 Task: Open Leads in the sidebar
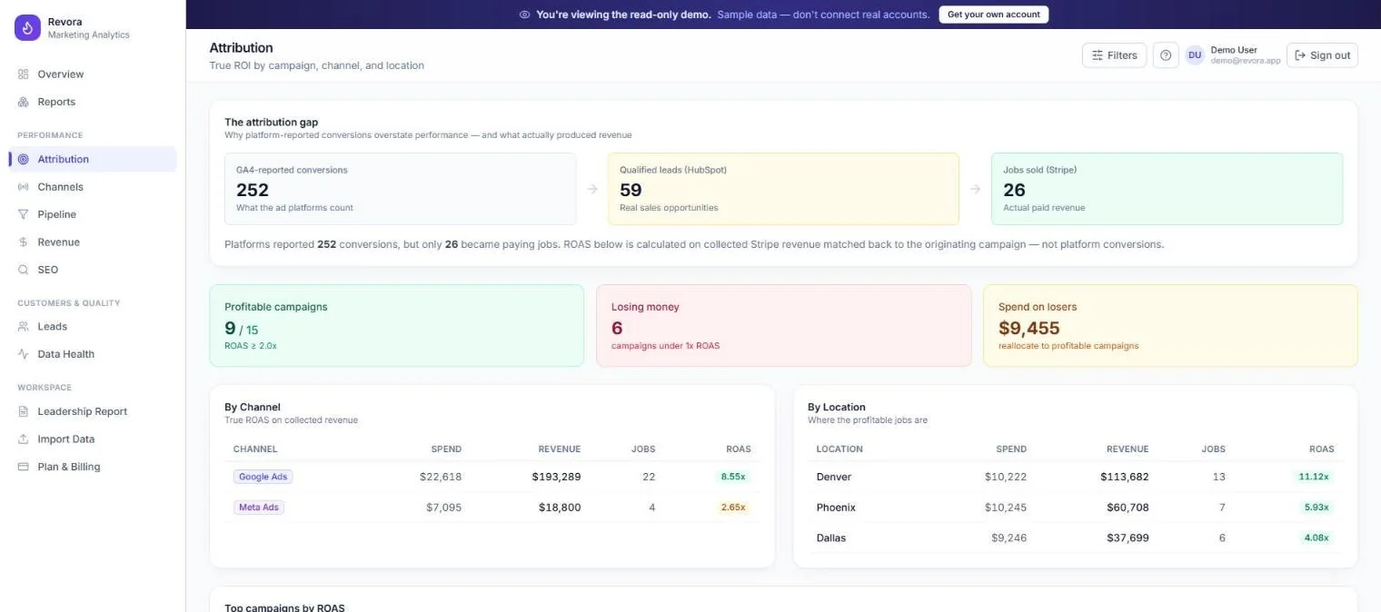[x=93, y=327]
